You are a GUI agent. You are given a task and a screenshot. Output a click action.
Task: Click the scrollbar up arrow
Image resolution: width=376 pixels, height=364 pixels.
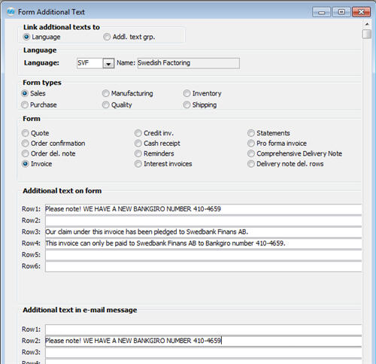click(367, 24)
